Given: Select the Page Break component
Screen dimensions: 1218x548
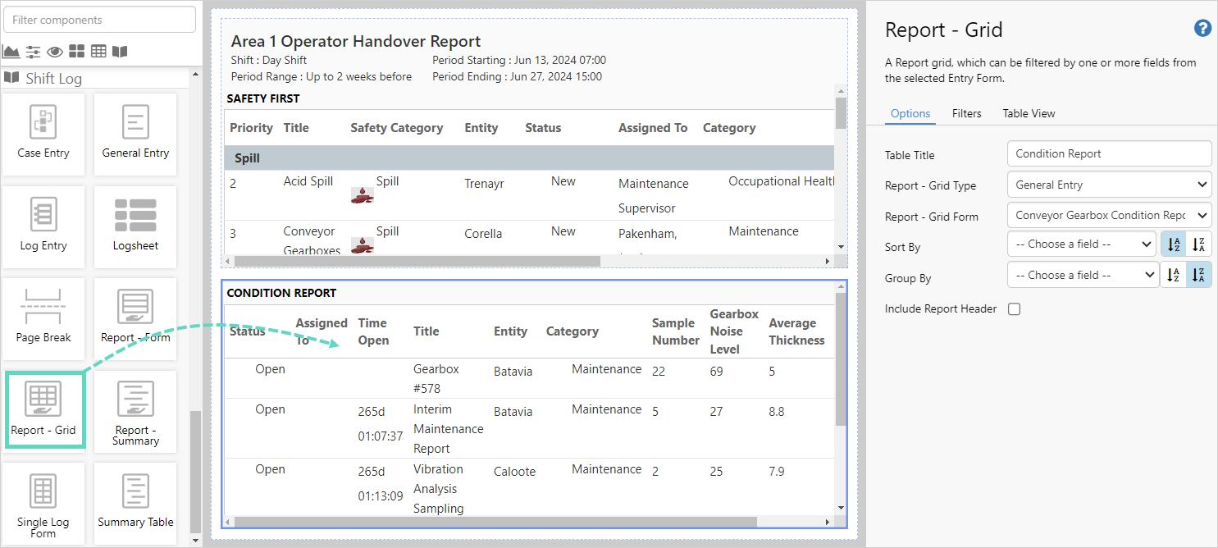Looking at the screenshot, I should tap(44, 317).
